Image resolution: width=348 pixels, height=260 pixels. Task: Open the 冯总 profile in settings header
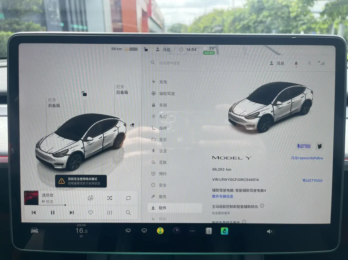click(277, 63)
